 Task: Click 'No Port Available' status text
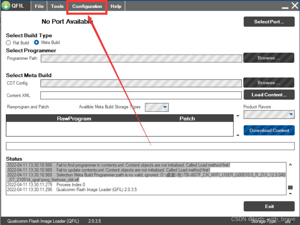[x=67, y=21]
